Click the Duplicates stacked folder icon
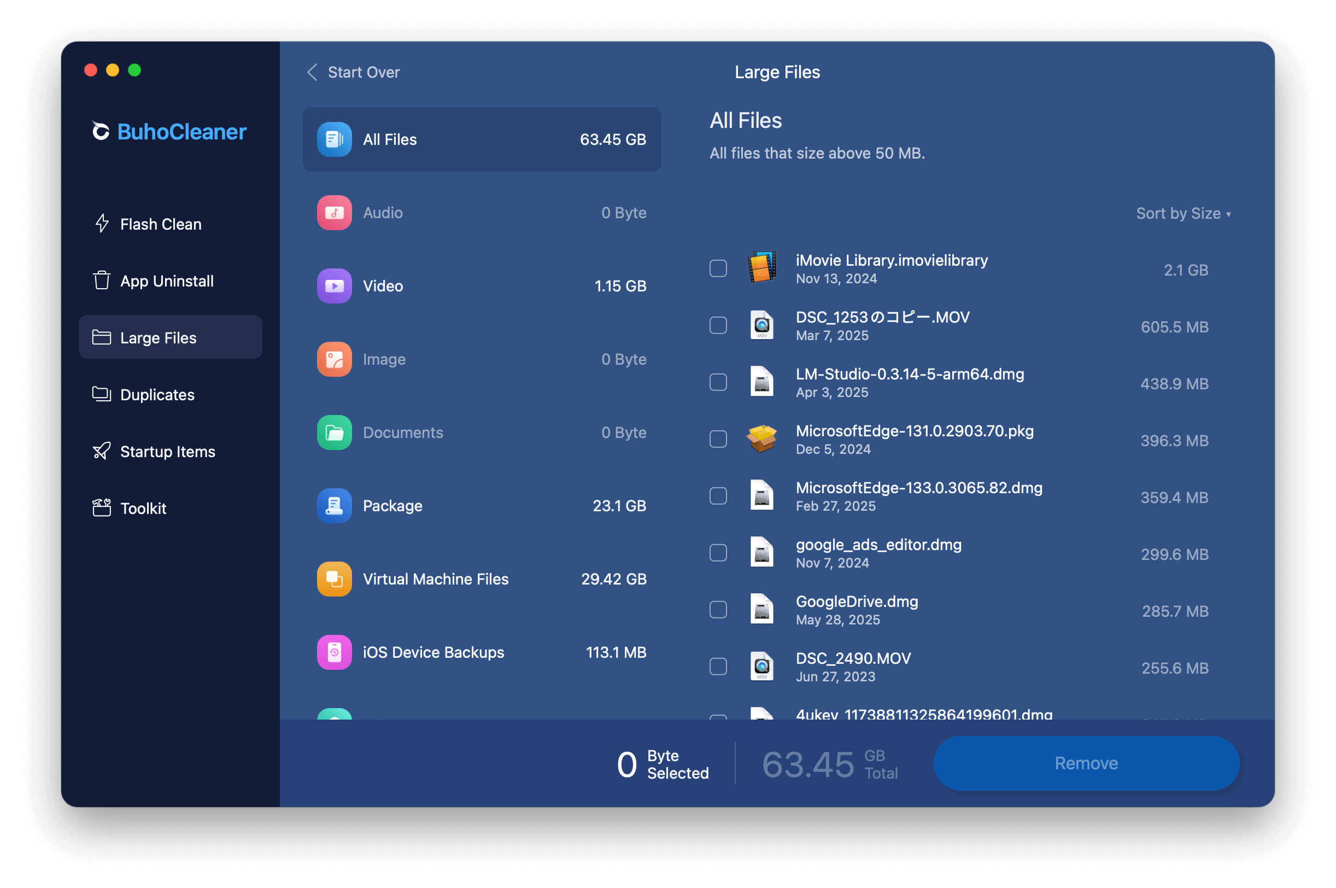 [x=101, y=394]
